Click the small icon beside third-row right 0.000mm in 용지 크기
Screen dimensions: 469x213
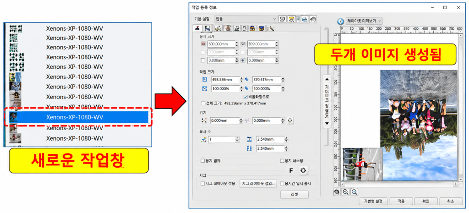point(243,60)
